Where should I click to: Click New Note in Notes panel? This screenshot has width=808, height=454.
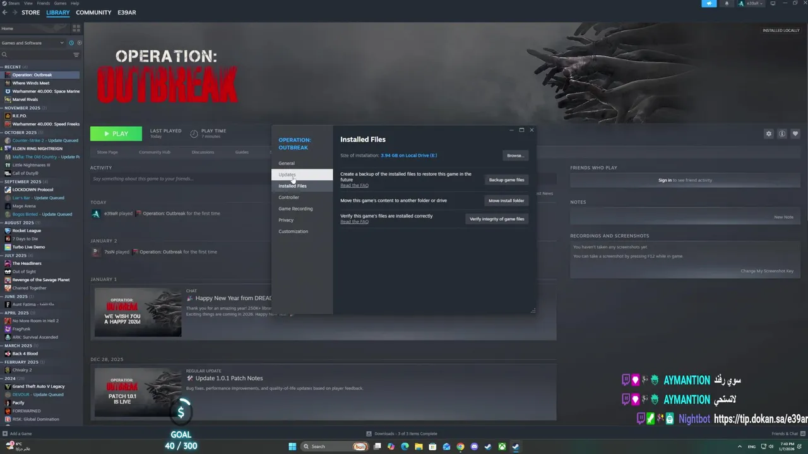click(x=783, y=217)
